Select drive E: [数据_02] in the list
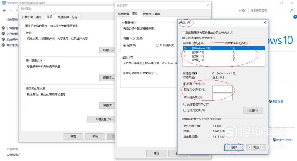 tap(224, 56)
